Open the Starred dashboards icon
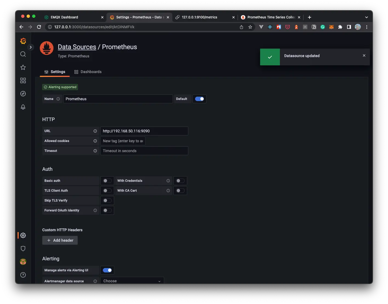 (x=23, y=67)
